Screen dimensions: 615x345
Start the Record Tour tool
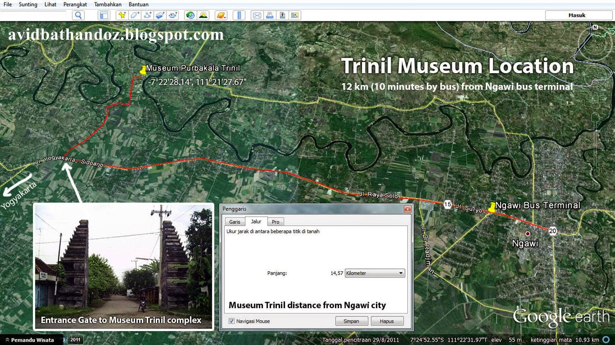coord(173,15)
